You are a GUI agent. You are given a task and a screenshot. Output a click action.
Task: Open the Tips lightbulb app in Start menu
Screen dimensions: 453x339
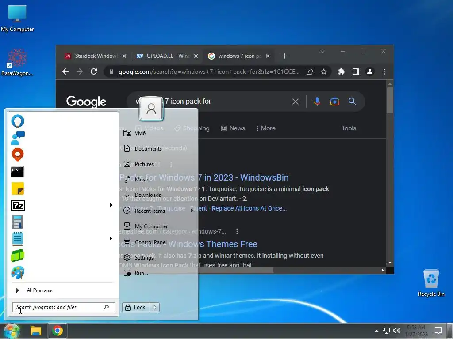click(x=18, y=121)
